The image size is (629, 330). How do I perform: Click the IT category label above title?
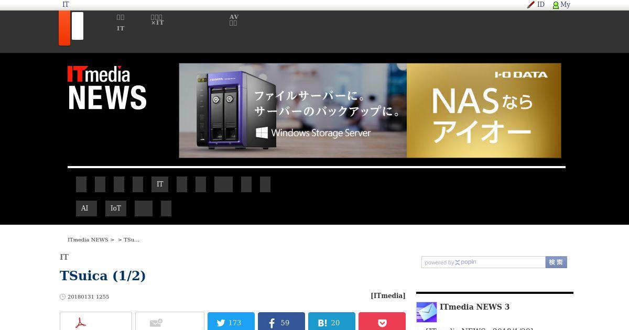(x=64, y=257)
